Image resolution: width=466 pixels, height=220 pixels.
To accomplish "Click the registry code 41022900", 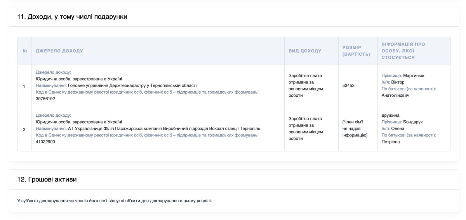I will pos(45,142).
